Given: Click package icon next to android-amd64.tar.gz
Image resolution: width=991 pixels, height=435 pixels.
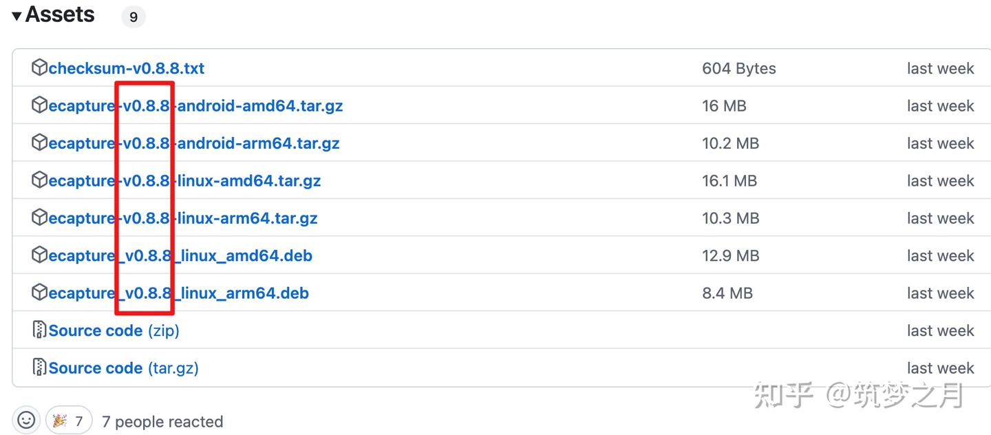Looking at the screenshot, I should tap(39, 105).
